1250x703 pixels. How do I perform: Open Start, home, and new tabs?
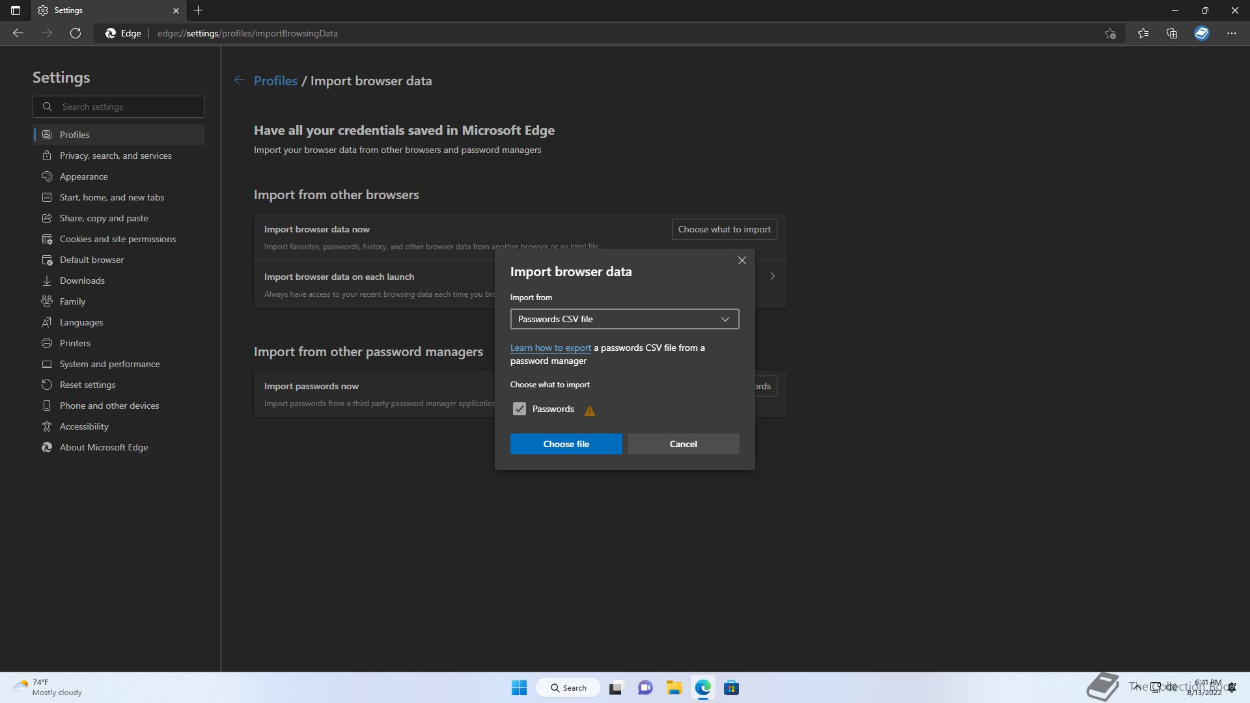click(x=118, y=197)
